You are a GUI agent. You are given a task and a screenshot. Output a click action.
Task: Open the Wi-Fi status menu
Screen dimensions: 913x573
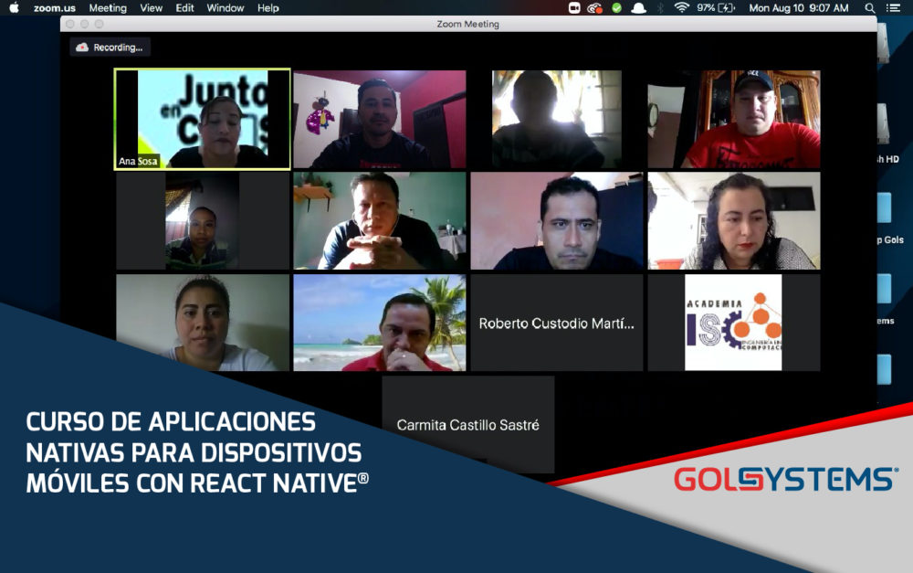pos(681,7)
